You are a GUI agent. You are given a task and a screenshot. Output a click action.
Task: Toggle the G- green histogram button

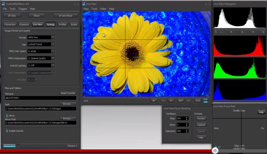[x=243, y=32]
